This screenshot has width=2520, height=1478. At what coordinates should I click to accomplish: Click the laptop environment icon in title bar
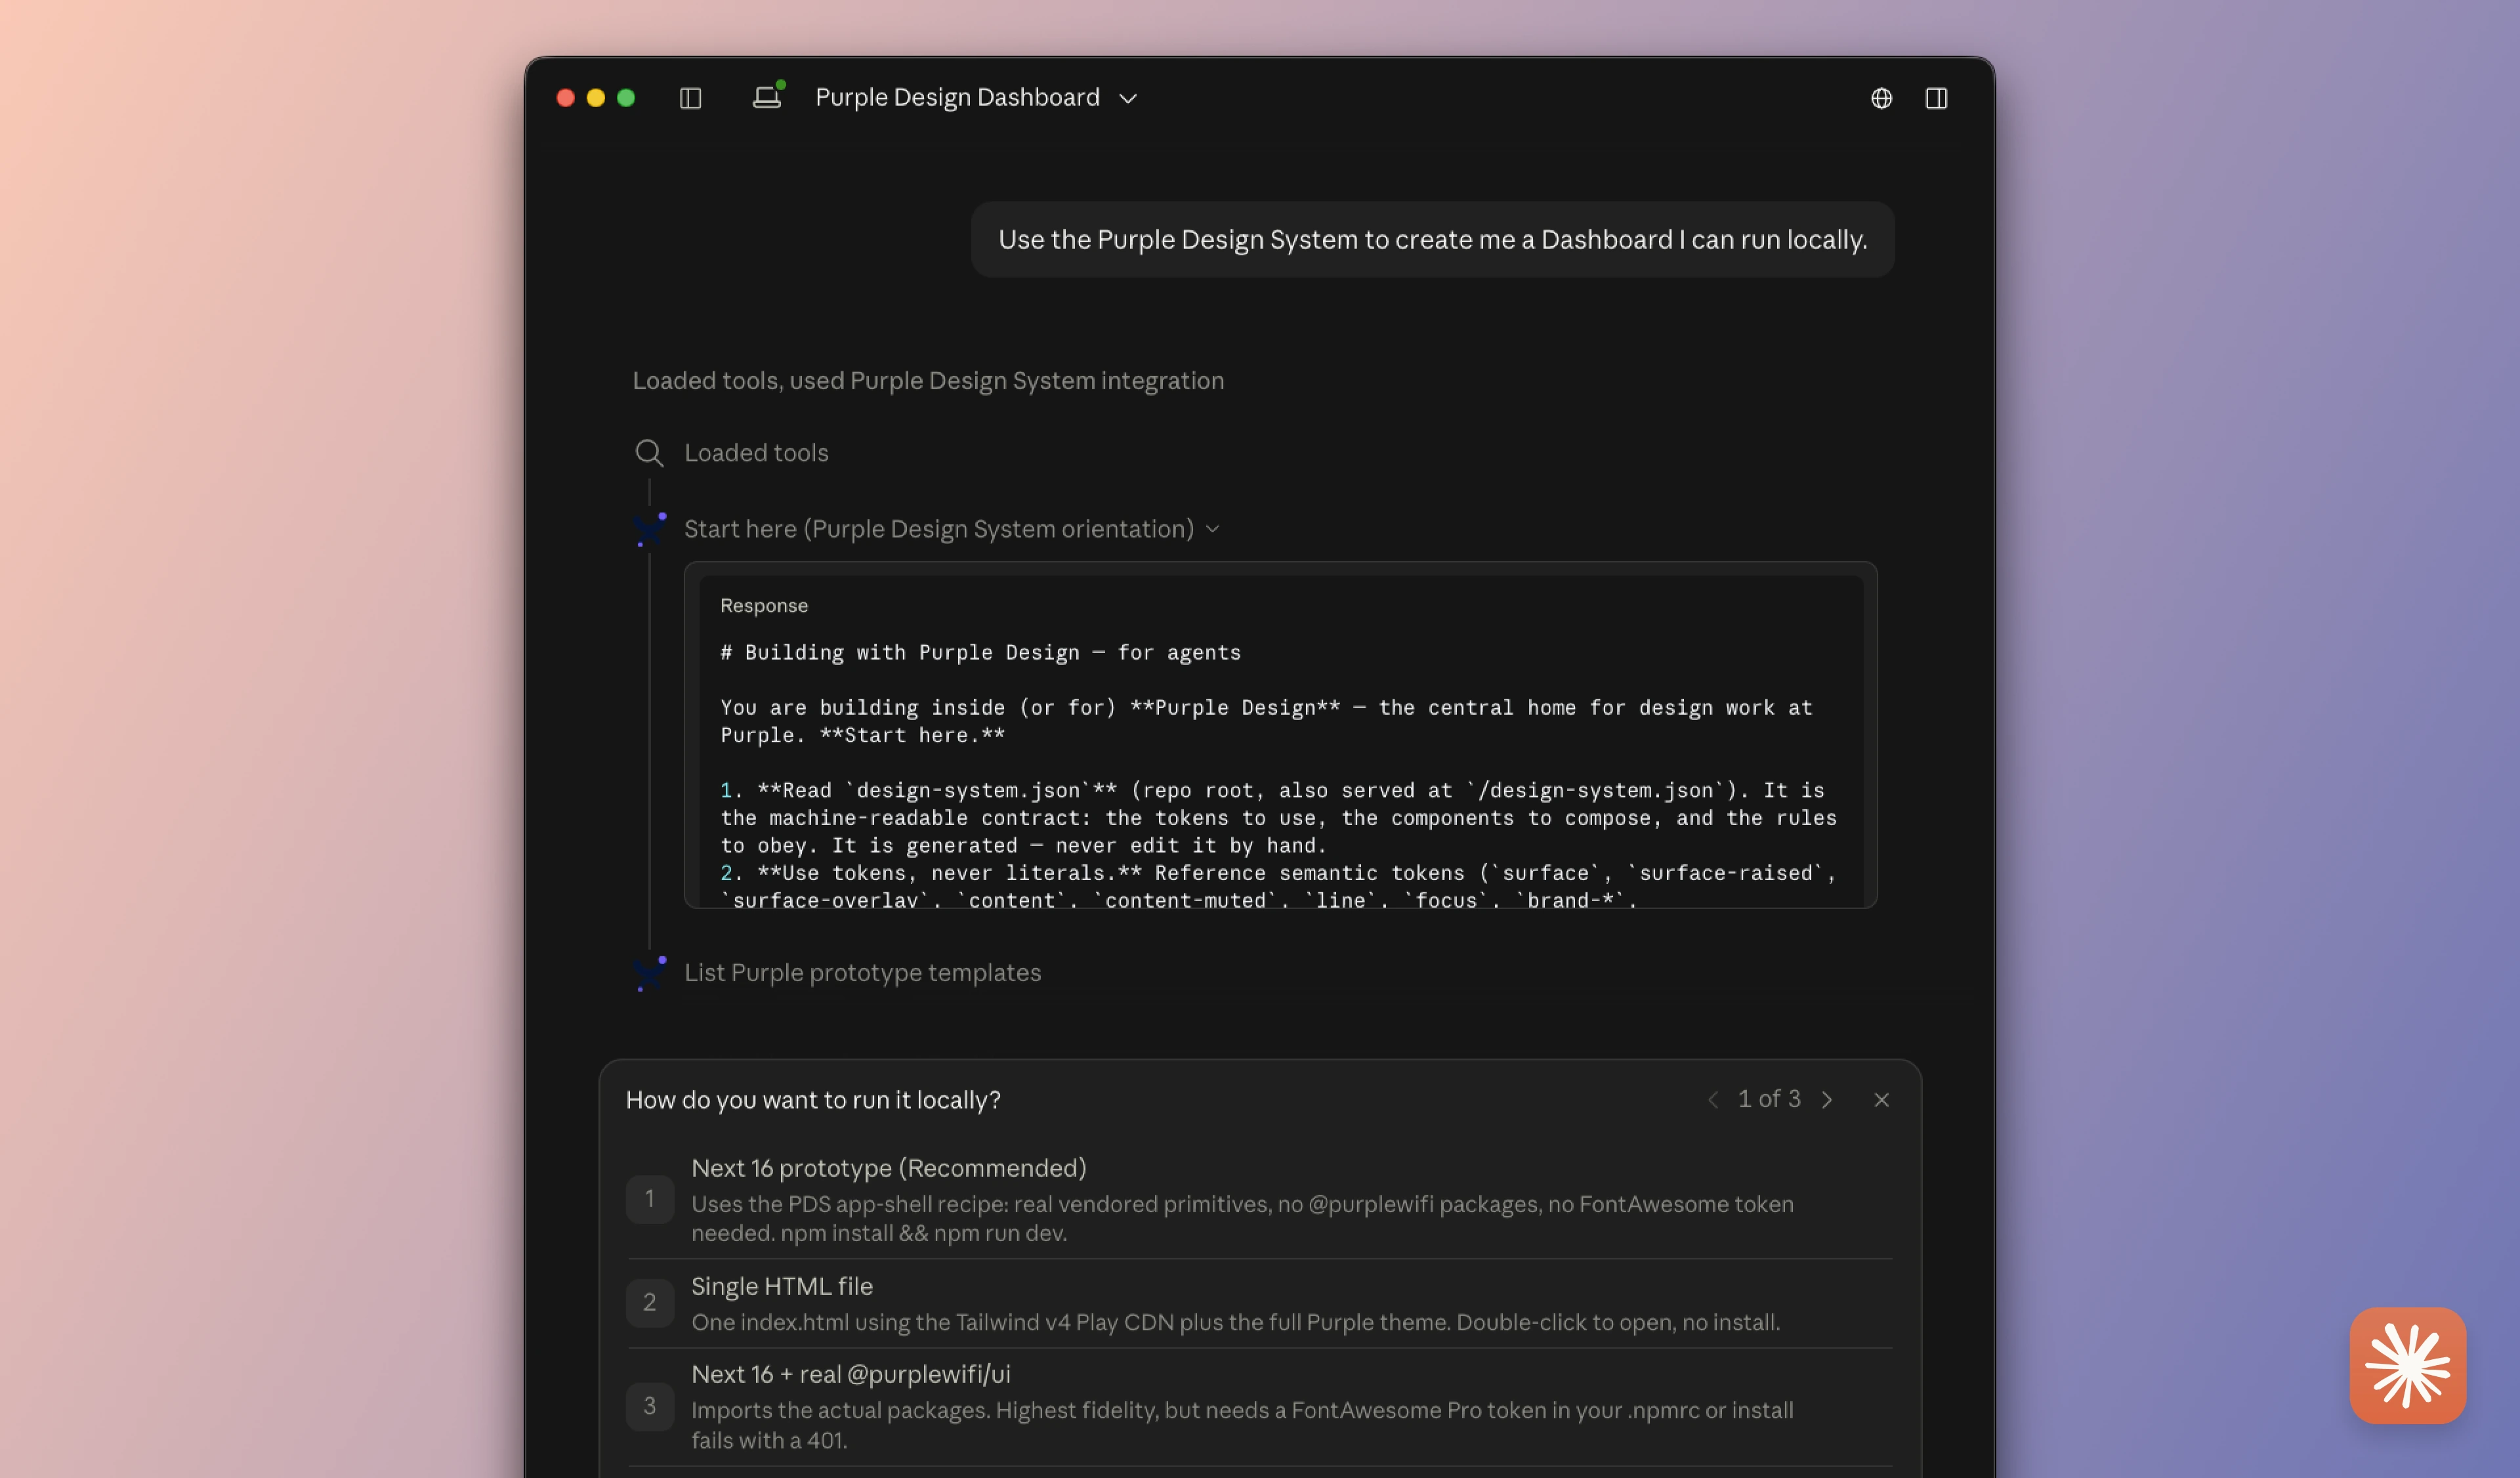pos(768,96)
